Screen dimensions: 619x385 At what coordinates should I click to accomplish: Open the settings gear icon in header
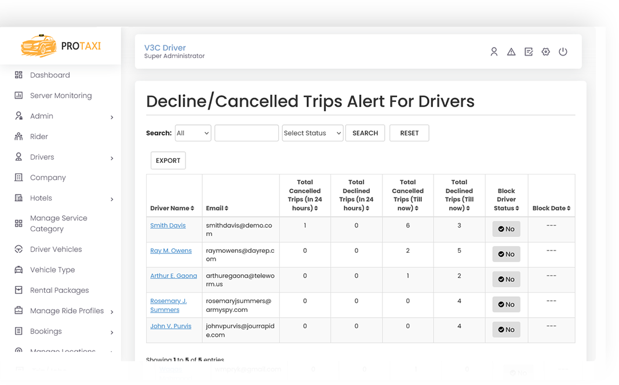tap(545, 52)
